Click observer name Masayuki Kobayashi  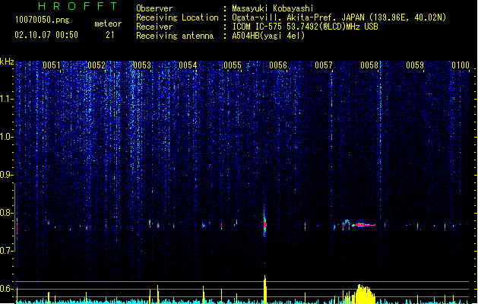coord(273,8)
